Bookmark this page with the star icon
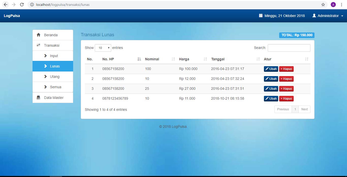The height and width of the screenshot is (177, 347). [x=323, y=5]
